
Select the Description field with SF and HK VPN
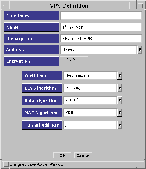(x=101, y=38)
